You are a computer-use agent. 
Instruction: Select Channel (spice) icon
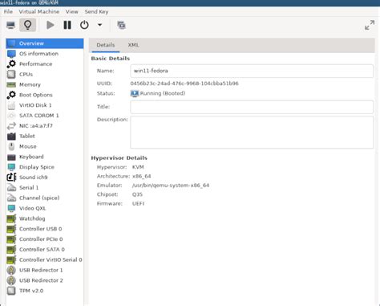click(11, 198)
